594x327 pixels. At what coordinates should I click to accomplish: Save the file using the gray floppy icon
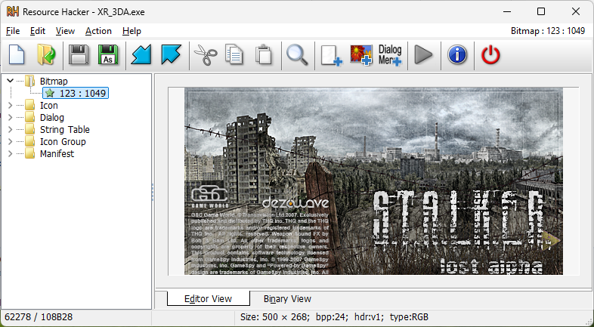pyautogui.click(x=79, y=55)
